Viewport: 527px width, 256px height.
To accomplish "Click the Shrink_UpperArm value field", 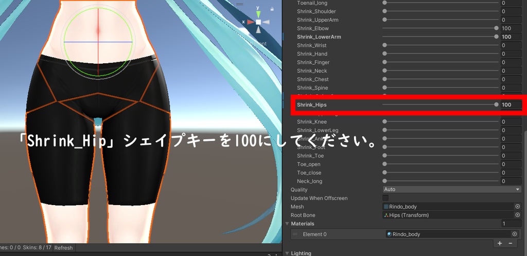I will tap(511, 20).
